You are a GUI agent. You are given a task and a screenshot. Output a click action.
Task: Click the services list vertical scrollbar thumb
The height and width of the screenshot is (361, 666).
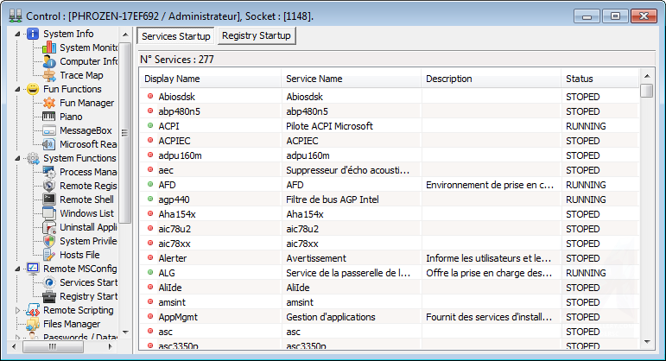coord(646,92)
